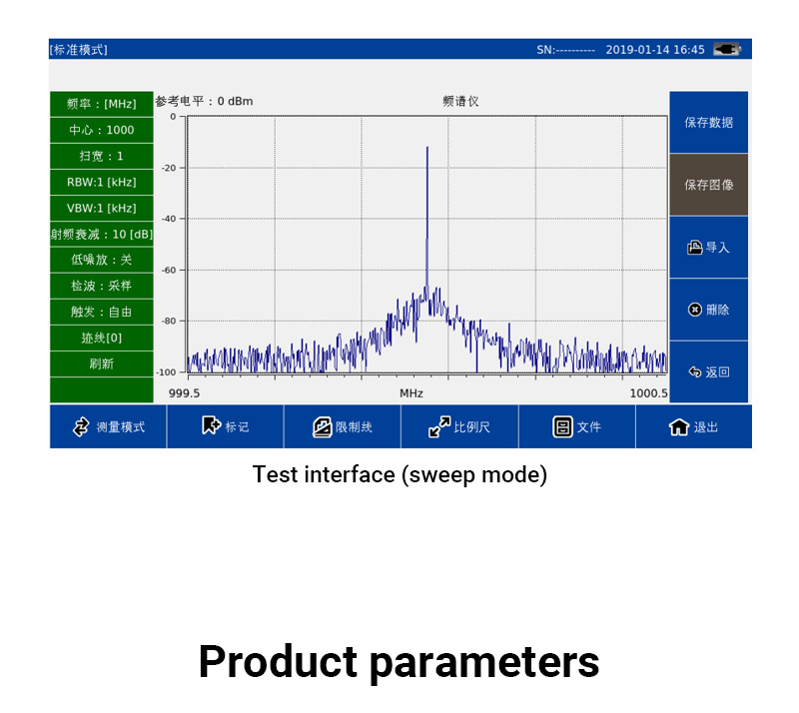Select the 迹线[0] trace option
This screenshot has height=713, width=799.
pyautogui.click(x=101, y=338)
